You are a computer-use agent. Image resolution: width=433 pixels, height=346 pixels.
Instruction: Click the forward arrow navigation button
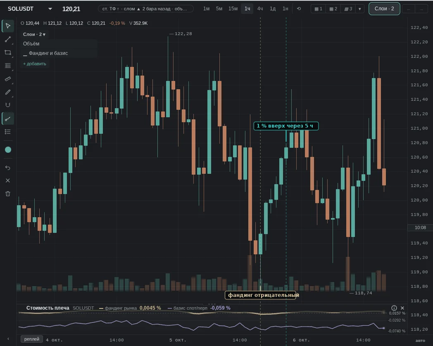coord(421,9)
